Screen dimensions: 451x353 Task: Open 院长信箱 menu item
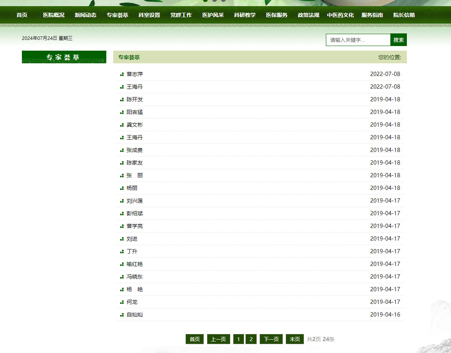click(x=404, y=15)
